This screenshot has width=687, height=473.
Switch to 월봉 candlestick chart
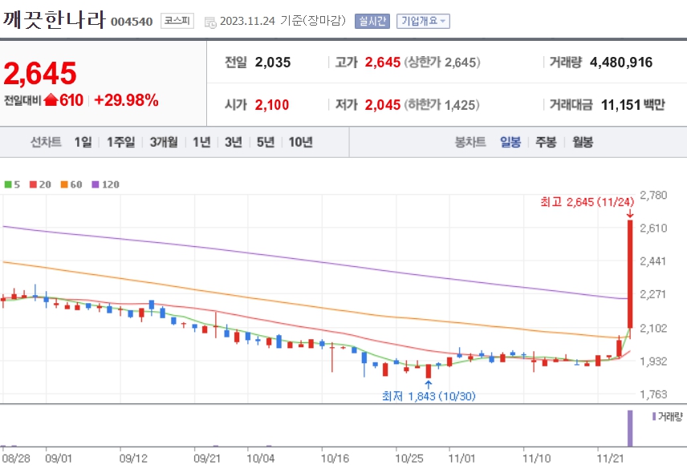click(x=583, y=142)
